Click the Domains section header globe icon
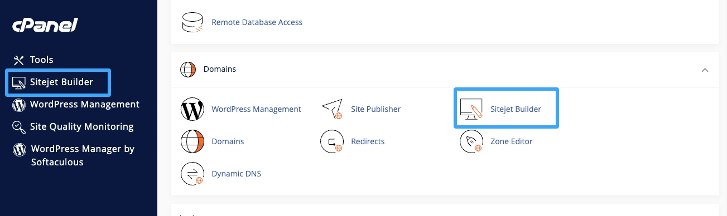 [189, 70]
